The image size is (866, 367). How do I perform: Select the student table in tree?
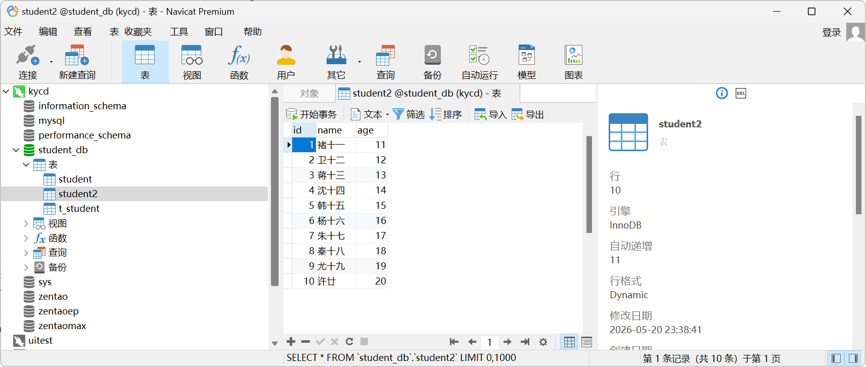pyautogui.click(x=75, y=179)
